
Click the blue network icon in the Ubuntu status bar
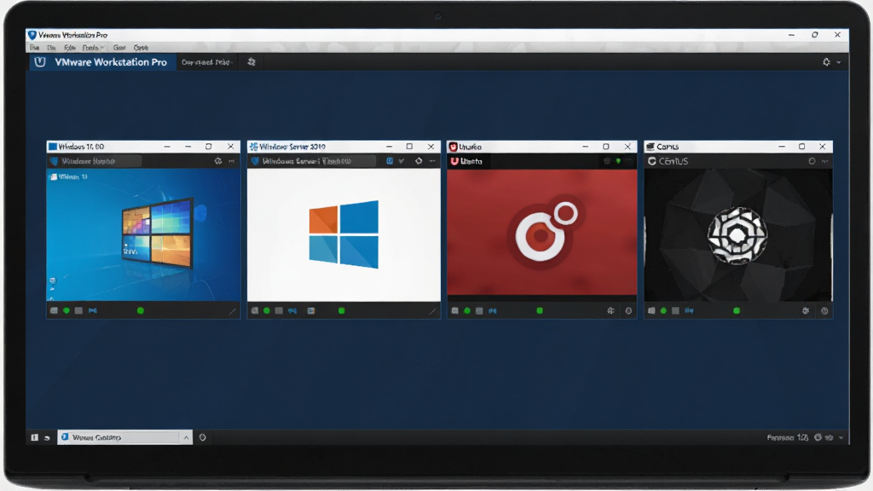coord(493,310)
